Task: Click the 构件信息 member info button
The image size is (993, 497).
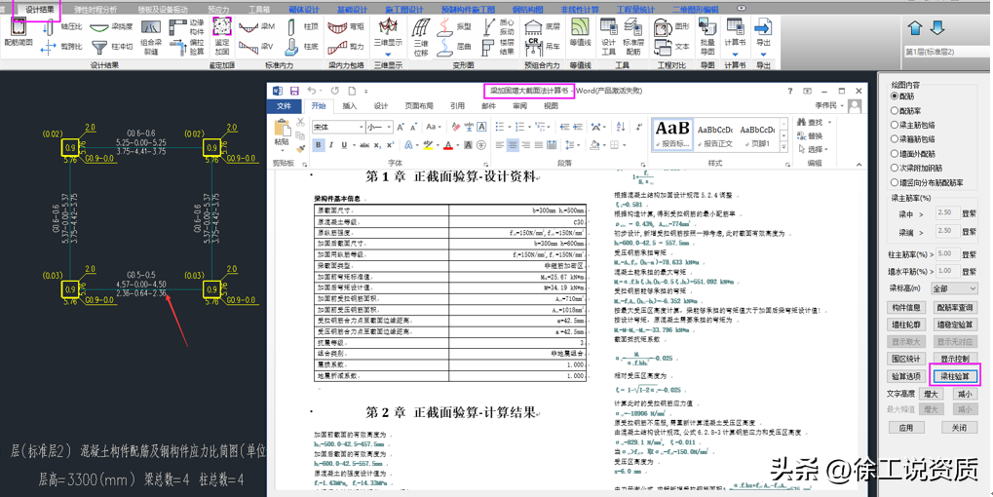Action: [x=906, y=308]
